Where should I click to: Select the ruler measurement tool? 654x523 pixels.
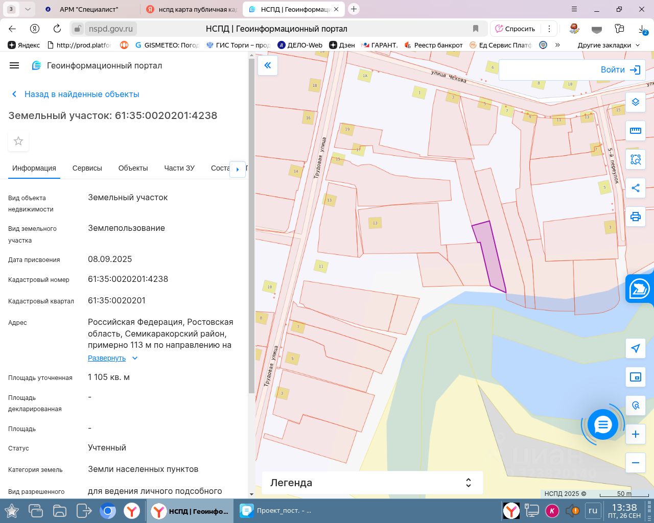point(635,131)
